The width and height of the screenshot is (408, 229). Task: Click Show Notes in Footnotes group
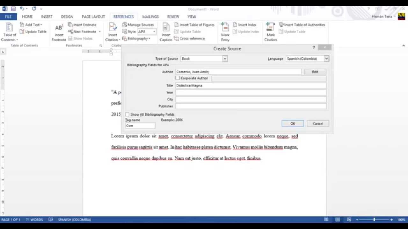80,38
